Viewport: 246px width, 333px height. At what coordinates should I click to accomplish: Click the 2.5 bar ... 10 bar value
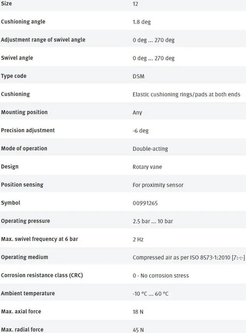coord(153,221)
